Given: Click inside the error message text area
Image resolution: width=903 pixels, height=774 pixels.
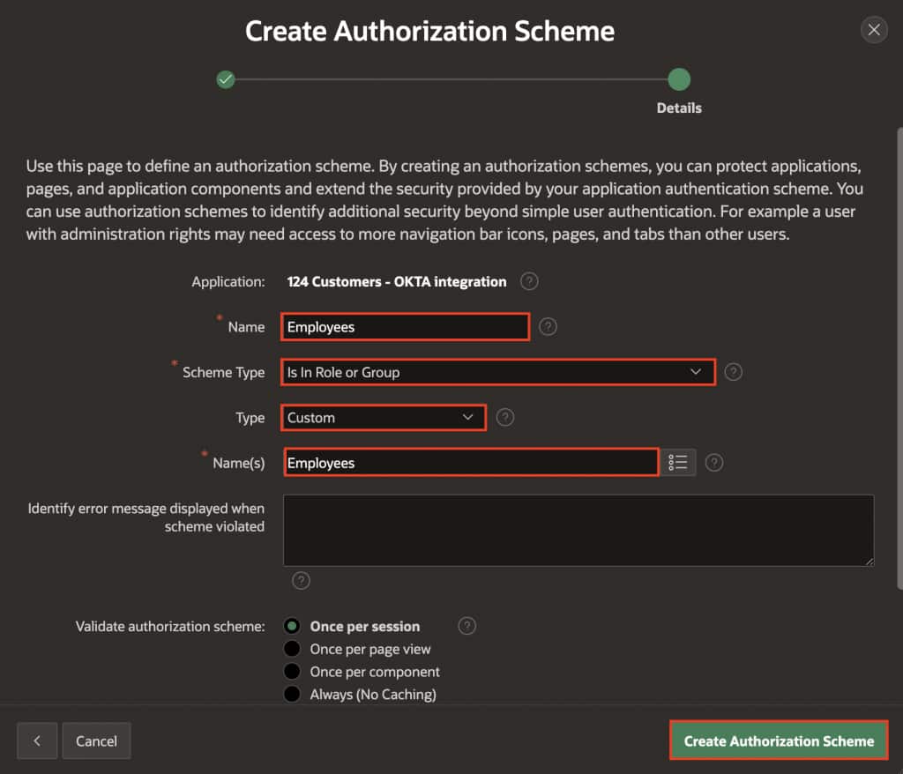Looking at the screenshot, I should click(578, 530).
